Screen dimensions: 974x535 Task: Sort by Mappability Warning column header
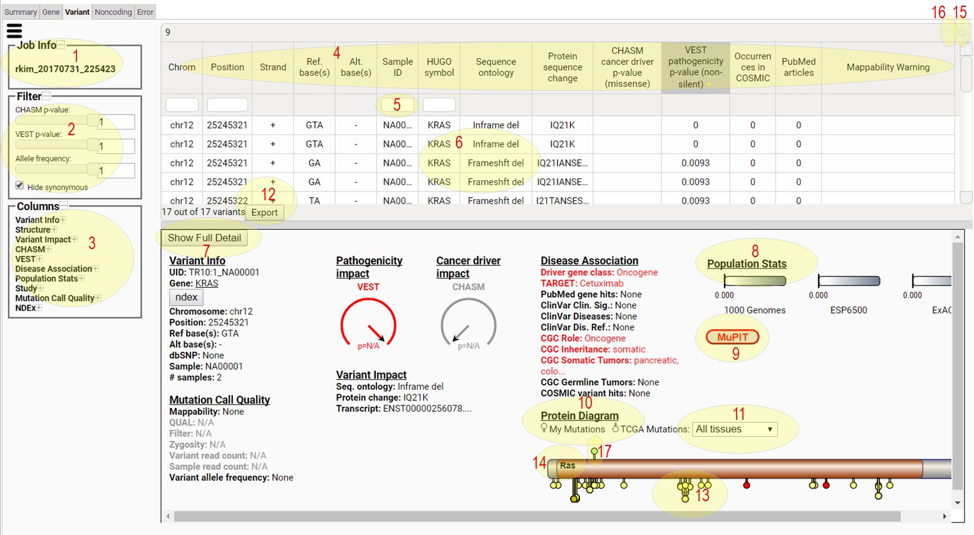888,67
